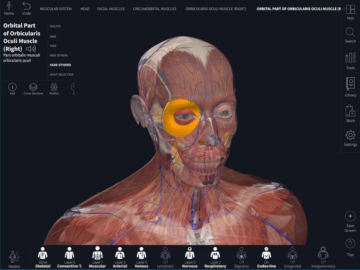This screenshot has height=270, width=360.
Task: Navigate to Orbicularis Oculi Muscle (Right) breadcrumb
Action: pyautogui.click(x=216, y=9)
